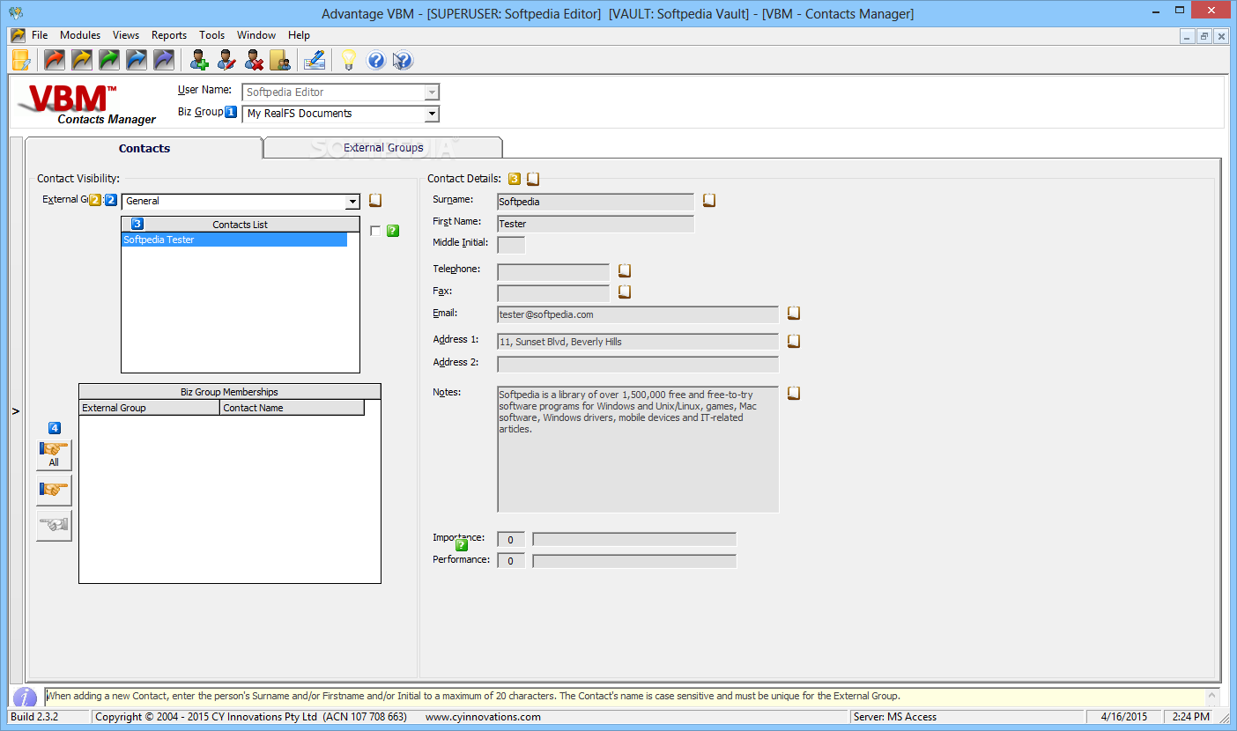Viewport: 1237px width, 731px height.
Task: Open the Help menu
Action: click(300, 35)
